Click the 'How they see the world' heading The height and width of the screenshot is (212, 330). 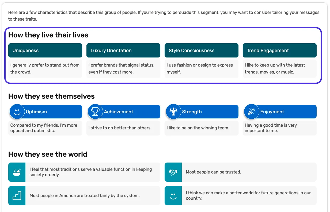pos(48,154)
